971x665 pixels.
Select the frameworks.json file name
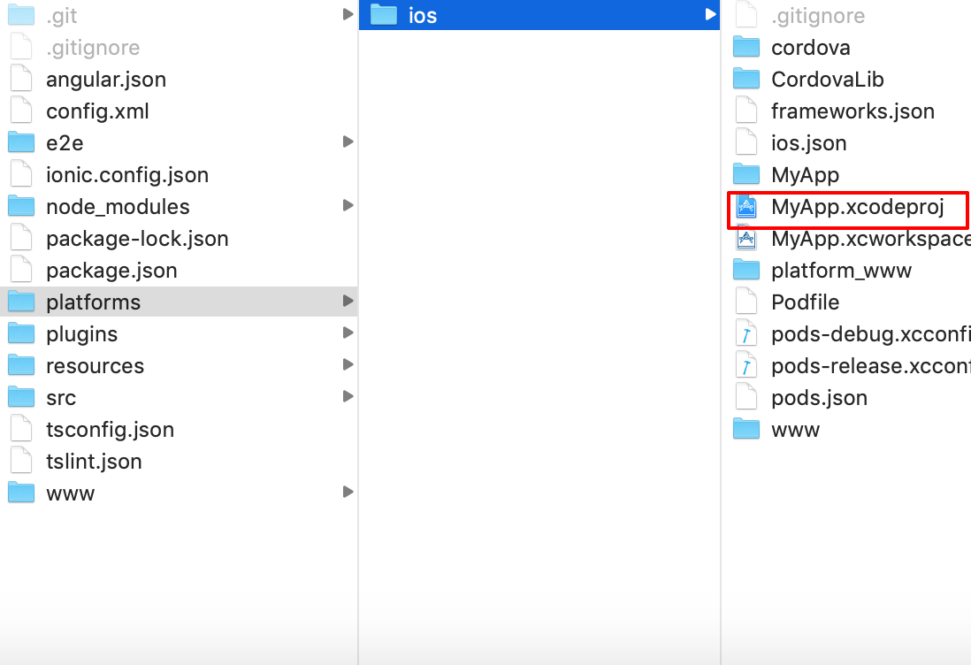click(852, 111)
